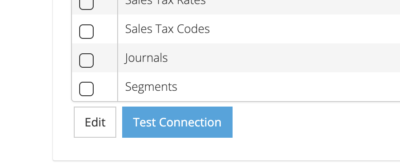The height and width of the screenshot is (168, 400).
Task: Enable the Journals checkbox
Action: coord(86,61)
